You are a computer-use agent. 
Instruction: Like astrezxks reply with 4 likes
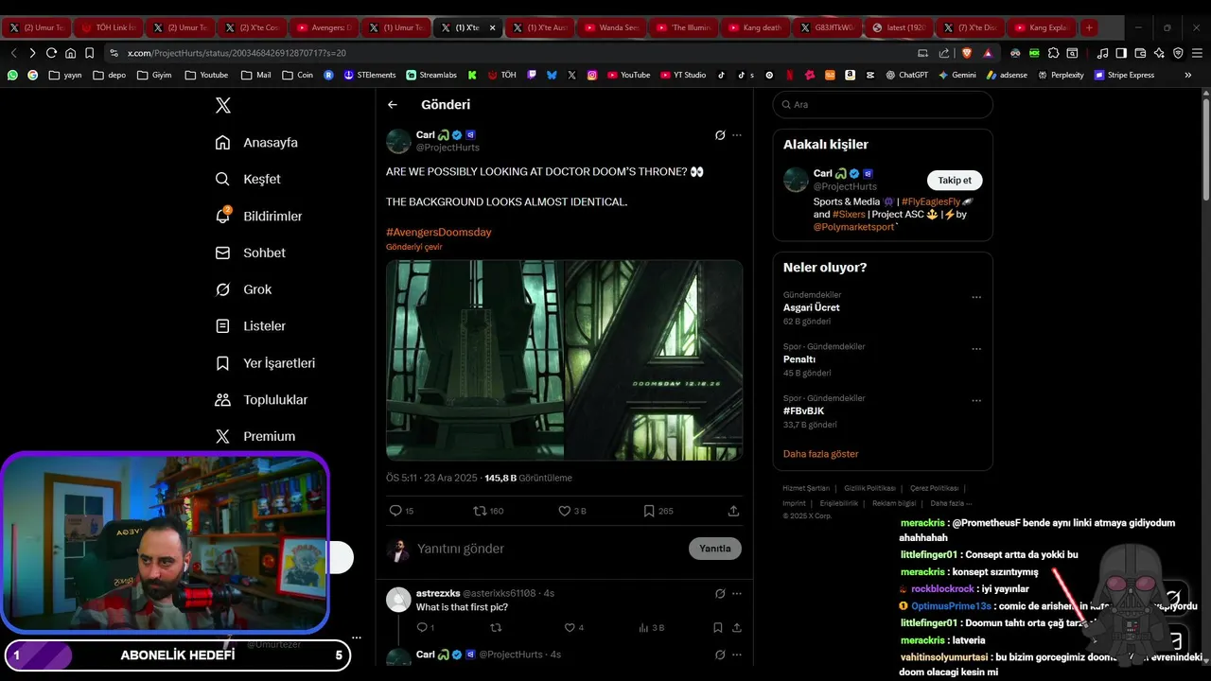point(570,627)
